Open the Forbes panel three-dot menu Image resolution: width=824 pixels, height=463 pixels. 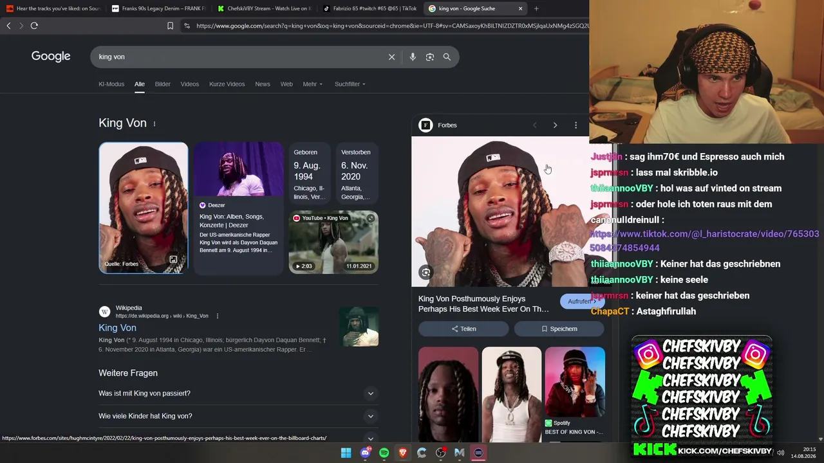(x=576, y=125)
